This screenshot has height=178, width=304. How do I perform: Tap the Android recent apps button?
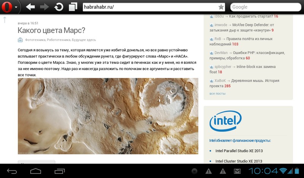60,171
